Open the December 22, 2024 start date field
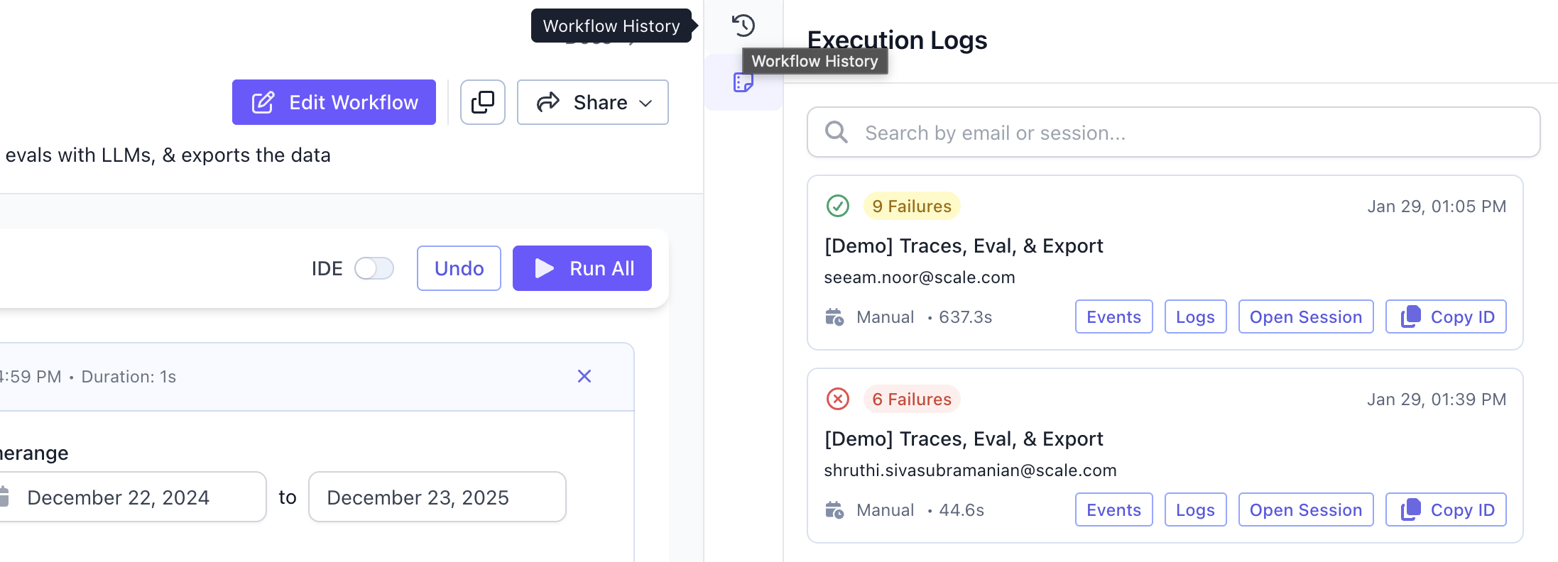Screen dimensions: 1558x562 pyautogui.click(x=132, y=497)
